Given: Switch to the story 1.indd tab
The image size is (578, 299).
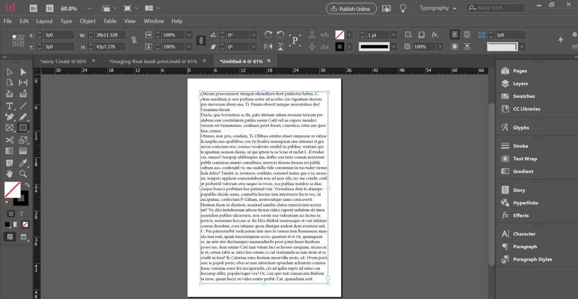Looking at the screenshot, I should point(63,61).
